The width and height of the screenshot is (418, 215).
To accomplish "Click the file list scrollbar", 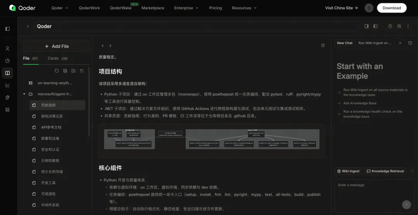I will pos(89,101).
